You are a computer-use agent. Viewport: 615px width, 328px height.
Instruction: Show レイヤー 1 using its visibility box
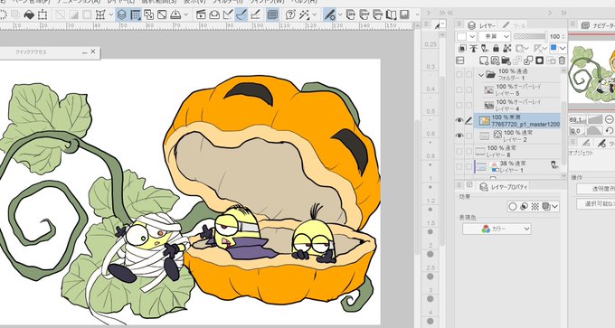(459, 166)
